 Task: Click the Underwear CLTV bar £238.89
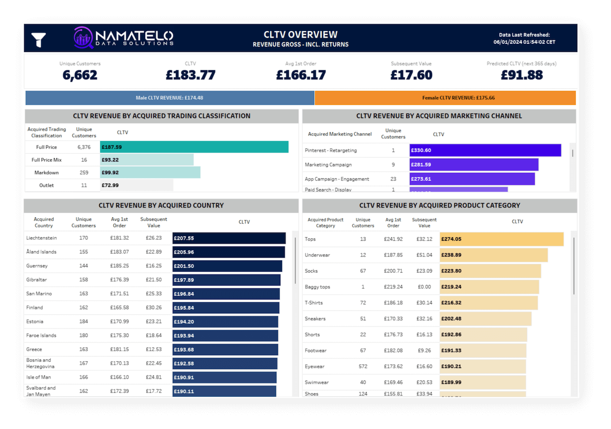[494, 255]
